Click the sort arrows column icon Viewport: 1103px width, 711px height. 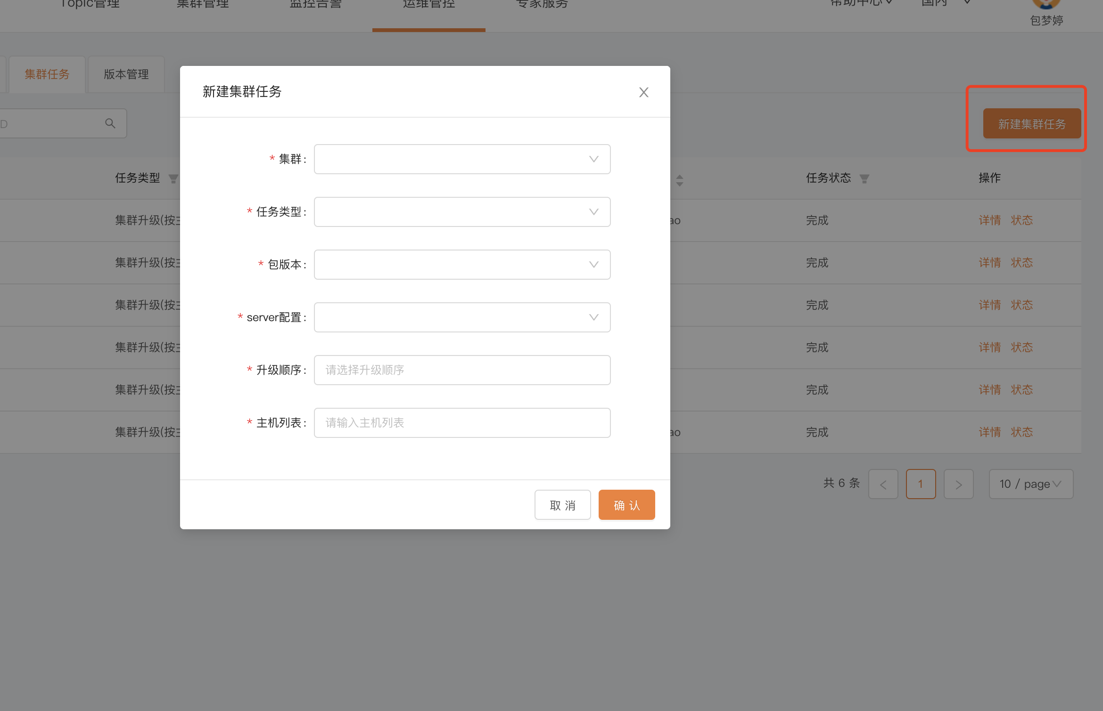[679, 180]
